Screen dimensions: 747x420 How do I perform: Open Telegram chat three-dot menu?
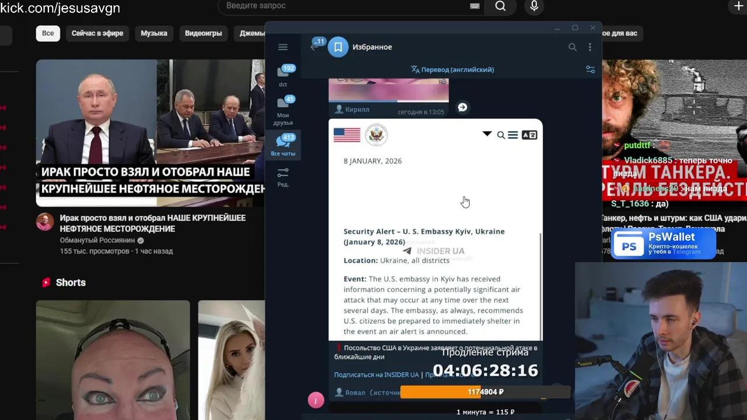(x=590, y=47)
